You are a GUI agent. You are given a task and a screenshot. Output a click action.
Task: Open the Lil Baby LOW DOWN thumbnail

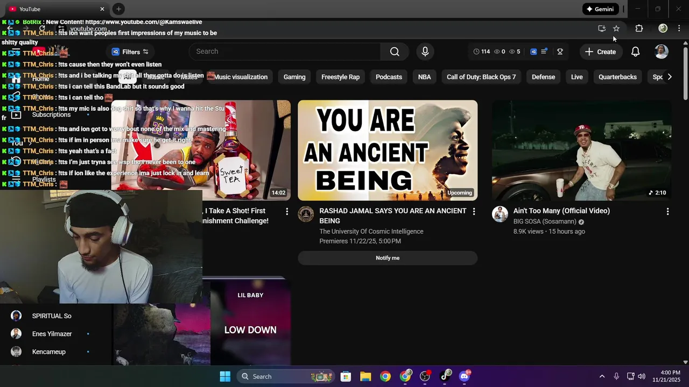click(x=250, y=321)
